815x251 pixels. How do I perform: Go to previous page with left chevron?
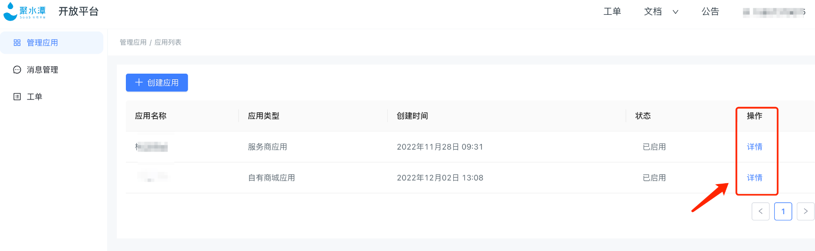pos(760,211)
